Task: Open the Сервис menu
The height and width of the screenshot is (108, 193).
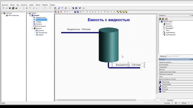Action: click(31, 5)
